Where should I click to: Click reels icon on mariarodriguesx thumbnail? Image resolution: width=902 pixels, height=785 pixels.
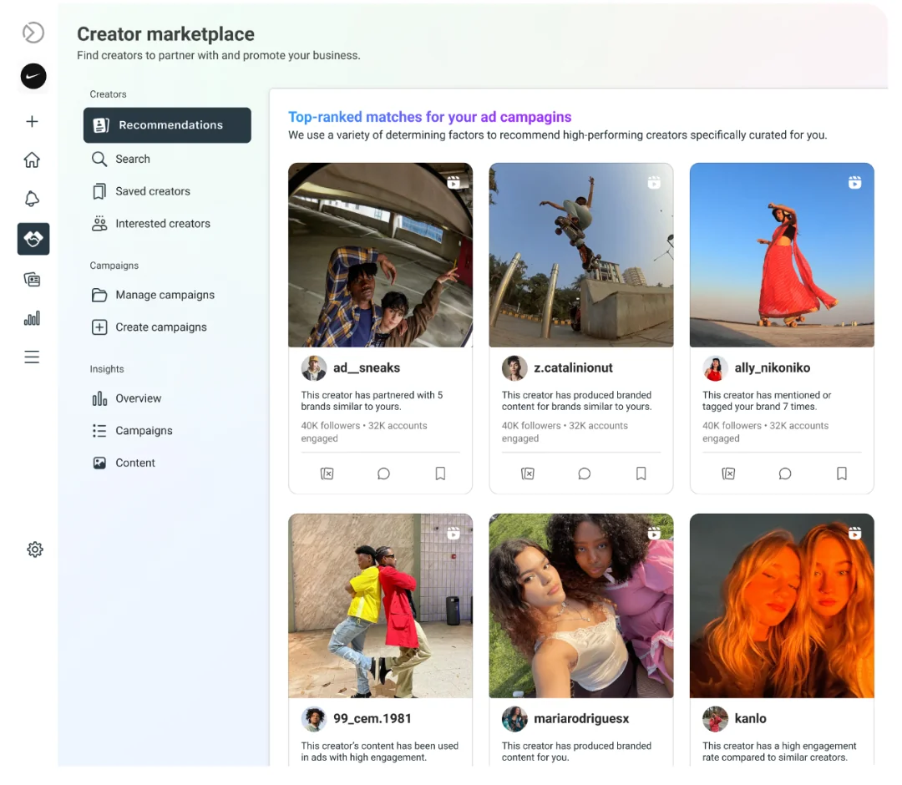click(654, 533)
